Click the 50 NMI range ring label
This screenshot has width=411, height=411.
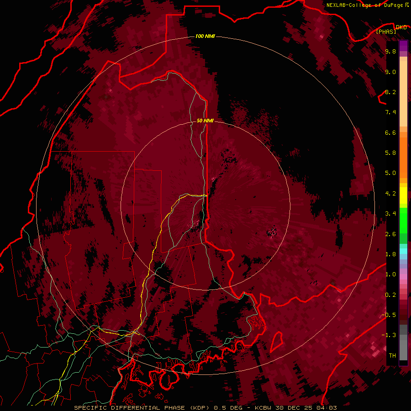(x=205, y=121)
